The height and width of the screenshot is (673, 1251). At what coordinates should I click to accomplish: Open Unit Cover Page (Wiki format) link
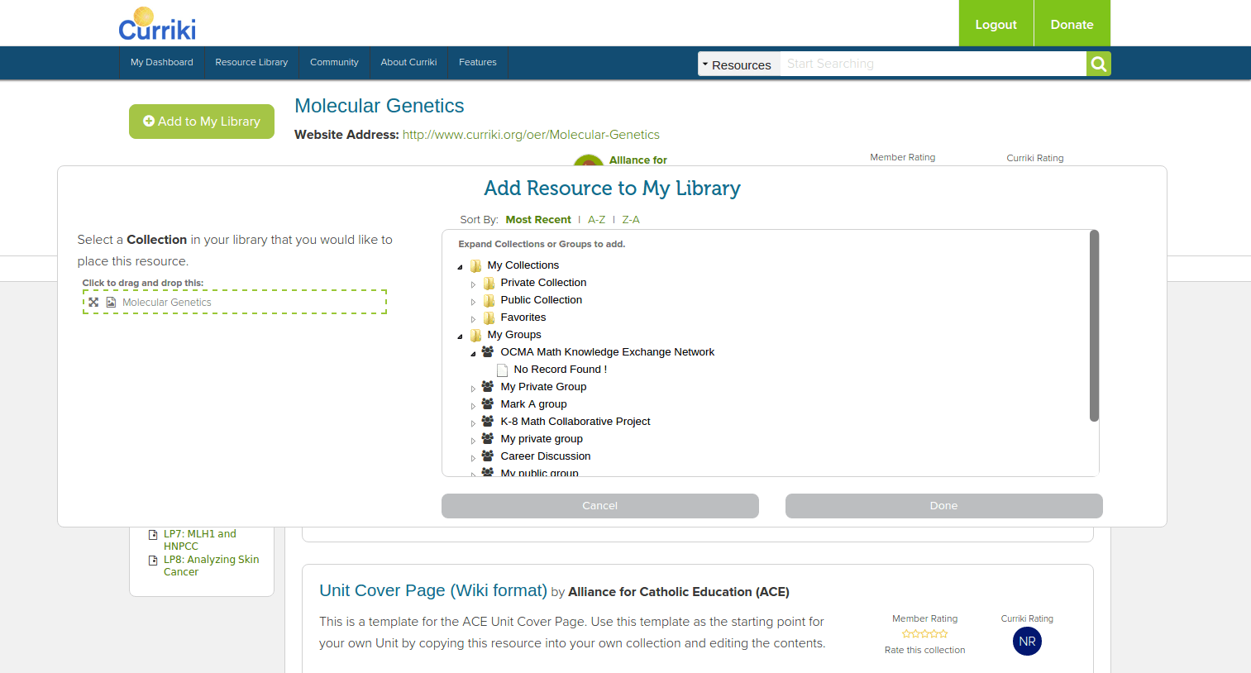coord(433,590)
